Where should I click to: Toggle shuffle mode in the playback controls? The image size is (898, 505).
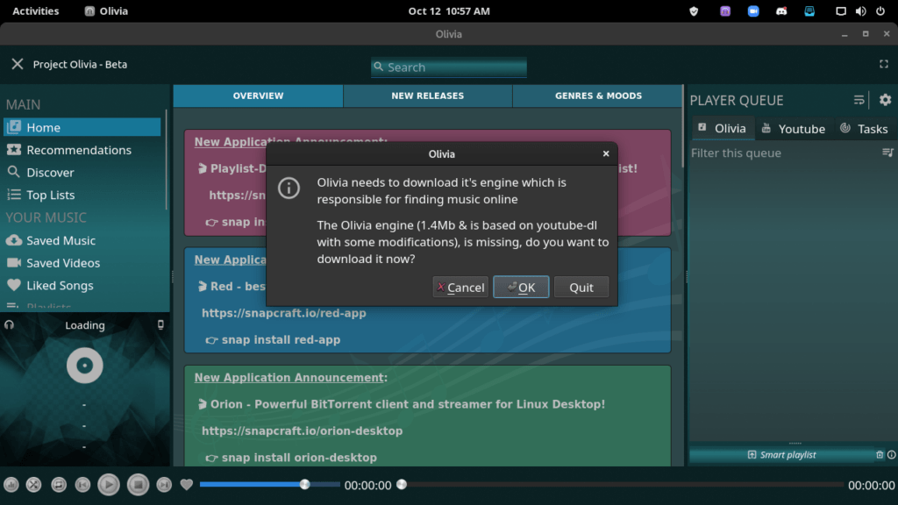pos(33,485)
